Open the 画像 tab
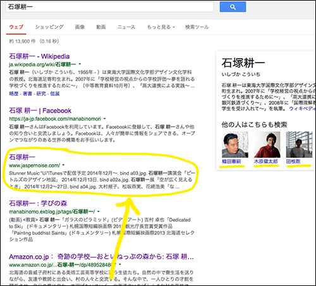Image resolution: width=316 pixels, height=286 pixels. tap(80, 27)
